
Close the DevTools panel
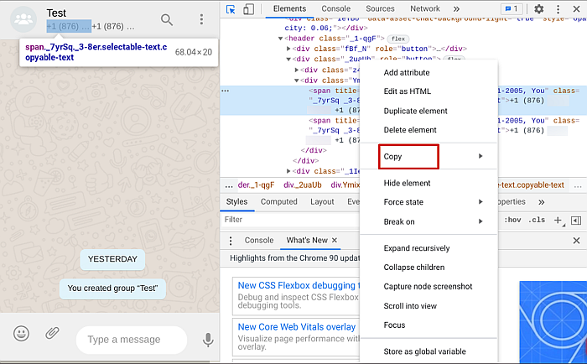(x=577, y=9)
